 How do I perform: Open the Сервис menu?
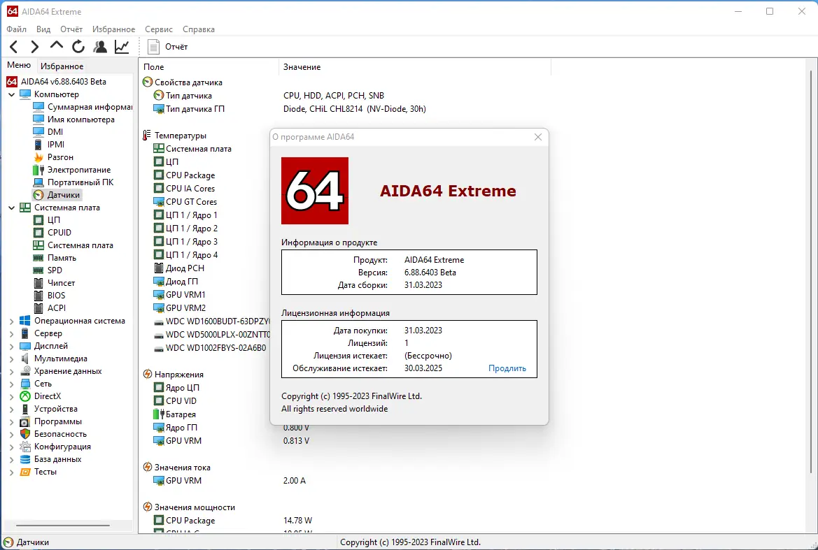coord(159,29)
